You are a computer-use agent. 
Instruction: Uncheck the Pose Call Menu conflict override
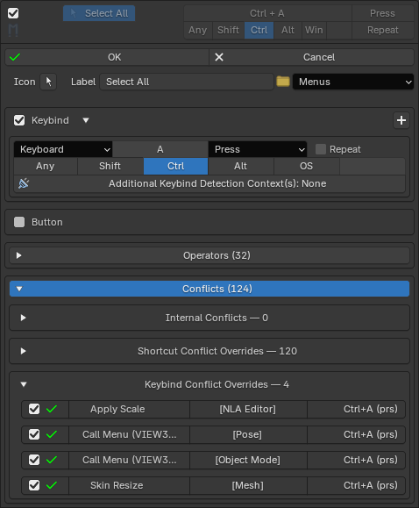coord(34,434)
